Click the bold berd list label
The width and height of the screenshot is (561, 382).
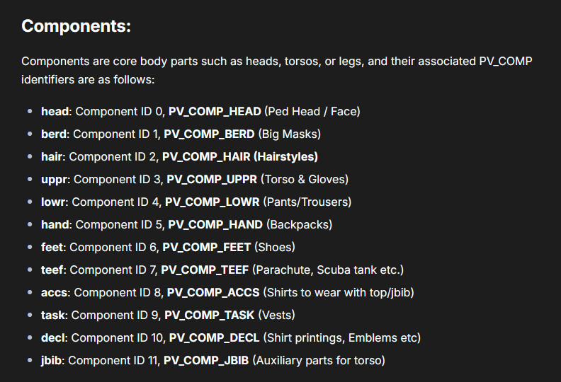click(x=54, y=134)
